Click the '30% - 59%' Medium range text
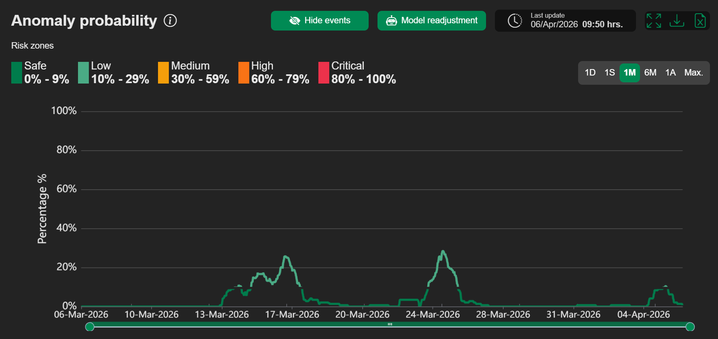718x339 pixels. 200,79
